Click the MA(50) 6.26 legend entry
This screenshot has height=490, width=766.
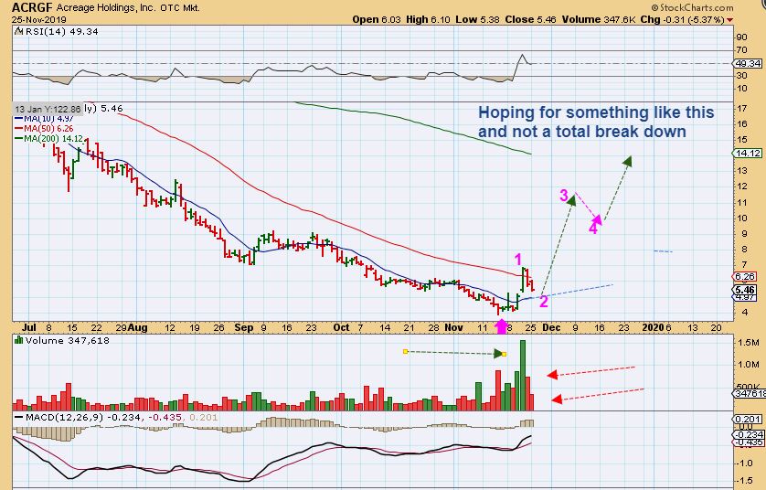coord(45,129)
